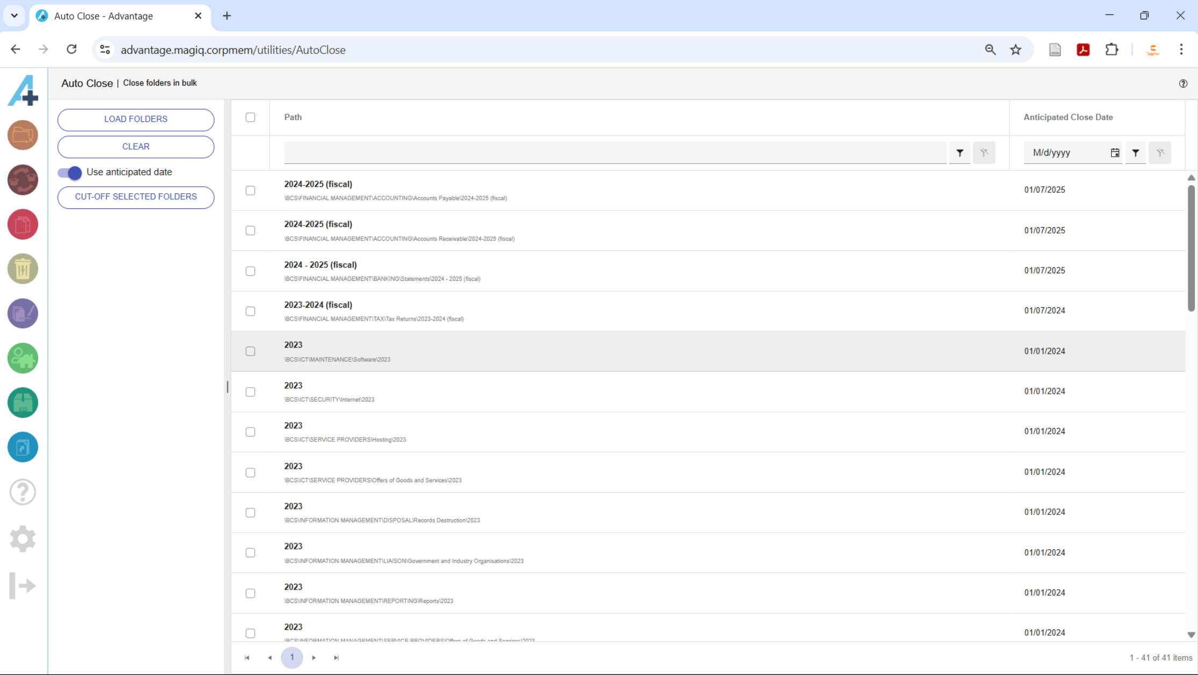1198x675 pixels.
Task: Click the LOAD FOLDERS button
Action: click(x=135, y=119)
